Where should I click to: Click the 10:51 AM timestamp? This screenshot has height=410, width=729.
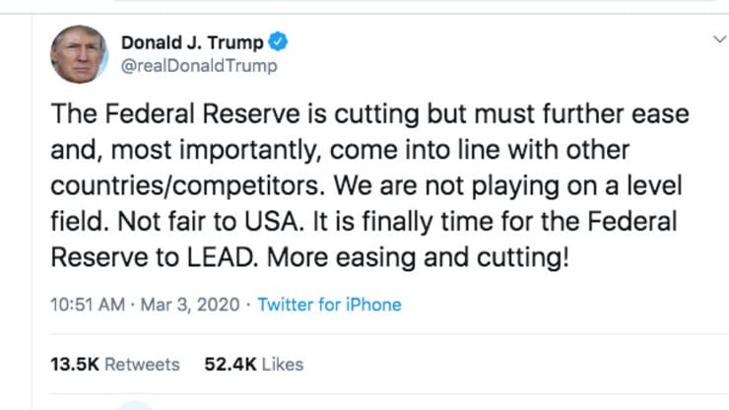(86, 305)
